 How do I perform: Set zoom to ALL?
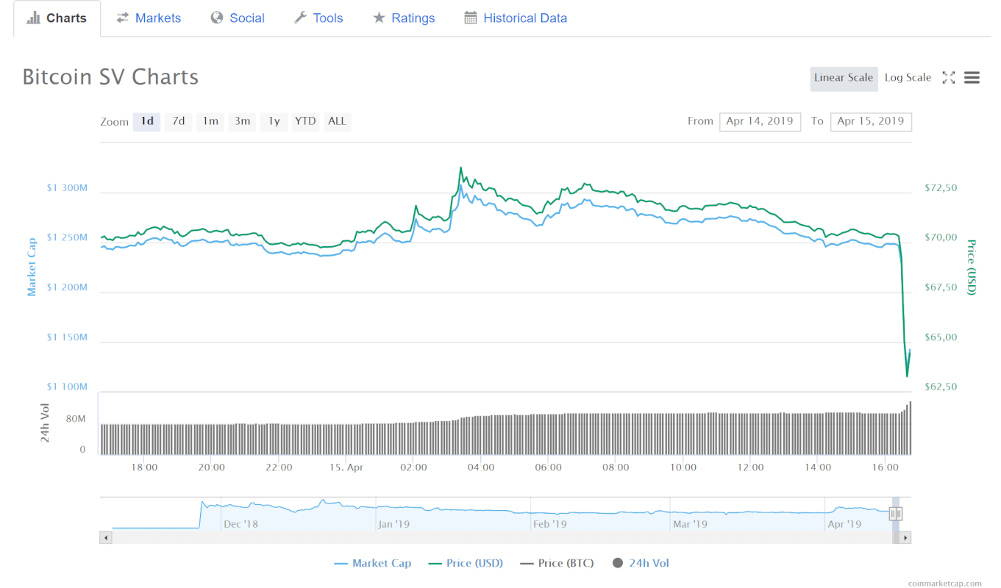point(337,121)
